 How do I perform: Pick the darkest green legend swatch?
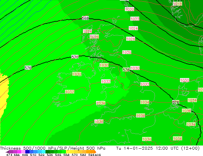(47, 152)
